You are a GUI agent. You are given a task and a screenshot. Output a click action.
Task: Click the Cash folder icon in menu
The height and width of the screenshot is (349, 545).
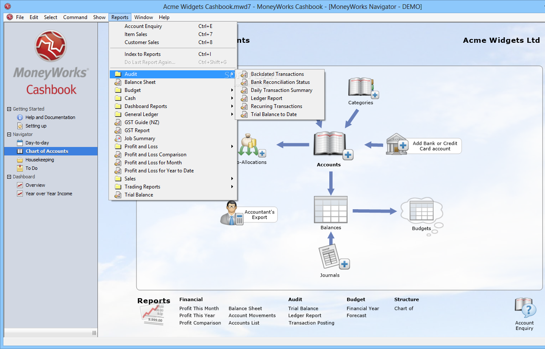[x=118, y=98]
